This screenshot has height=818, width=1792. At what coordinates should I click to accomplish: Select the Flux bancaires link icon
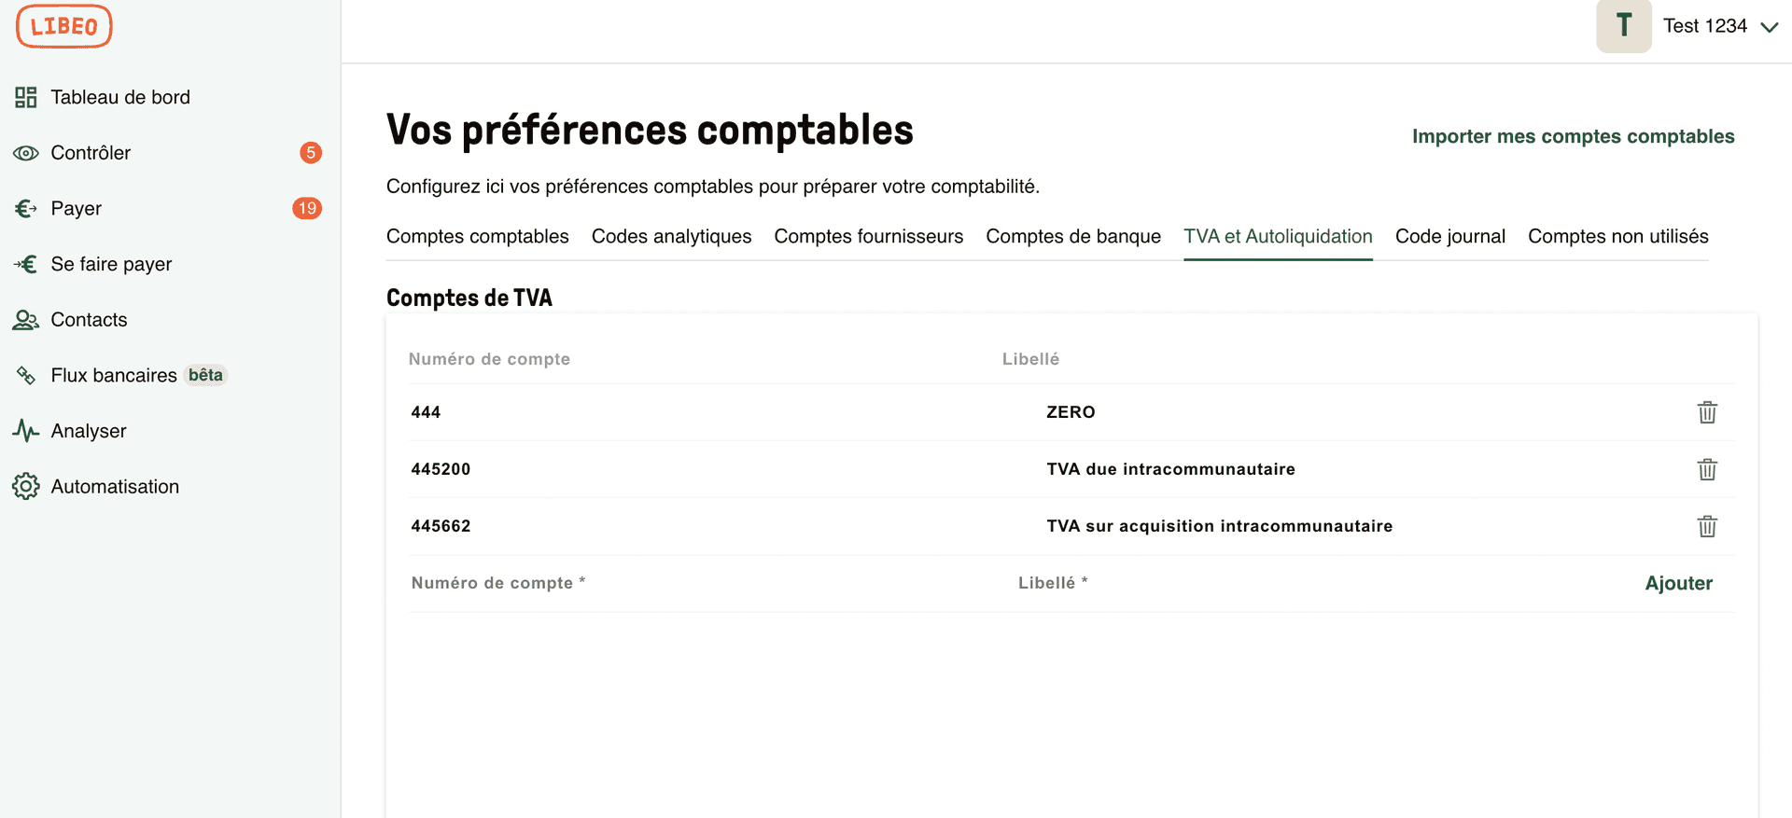click(x=26, y=375)
